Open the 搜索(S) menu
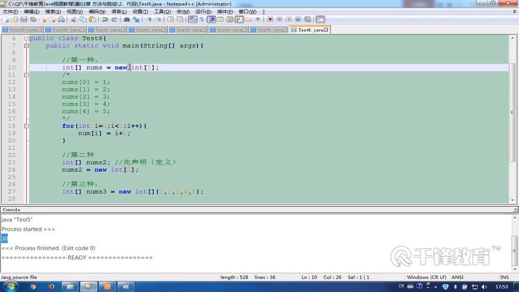This screenshot has width=519, height=292. point(53,11)
